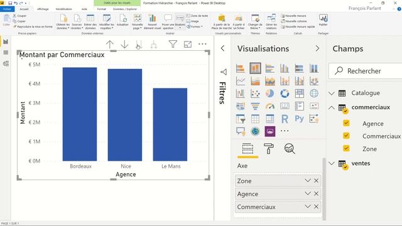The height and width of the screenshot is (226, 402).
Task: Open Zone axis field dropdown
Action: pyautogui.click(x=308, y=181)
